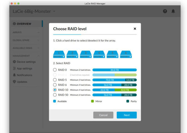This screenshot has width=187, height=133.
Task: Expand the Global Spare section chevron
Action: point(38,40)
